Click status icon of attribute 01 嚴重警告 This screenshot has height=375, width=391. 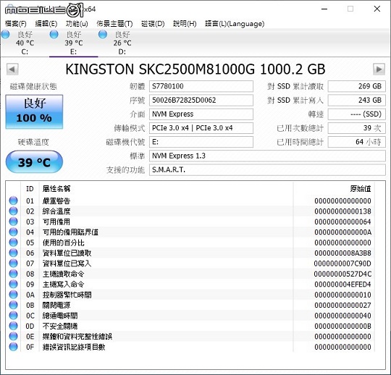[14, 201]
